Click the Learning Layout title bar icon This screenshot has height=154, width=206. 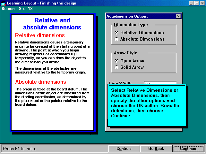click(x=3, y=3)
